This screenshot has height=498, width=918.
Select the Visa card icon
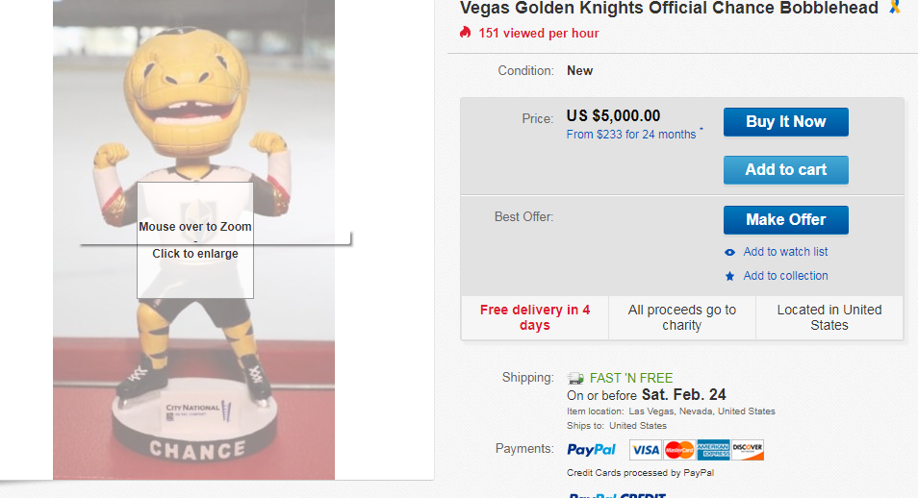click(x=646, y=450)
